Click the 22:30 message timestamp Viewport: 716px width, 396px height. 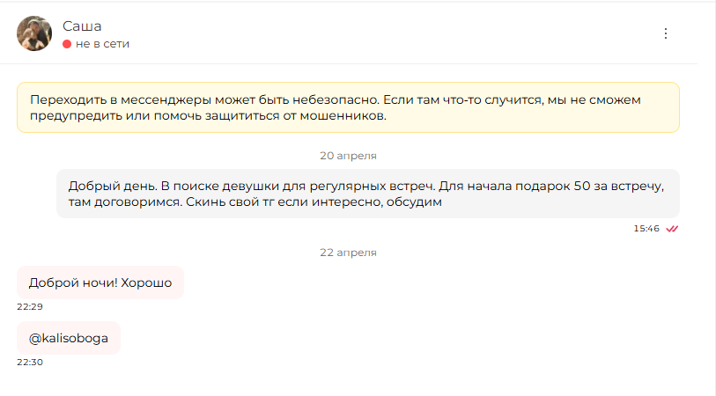(30, 363)
